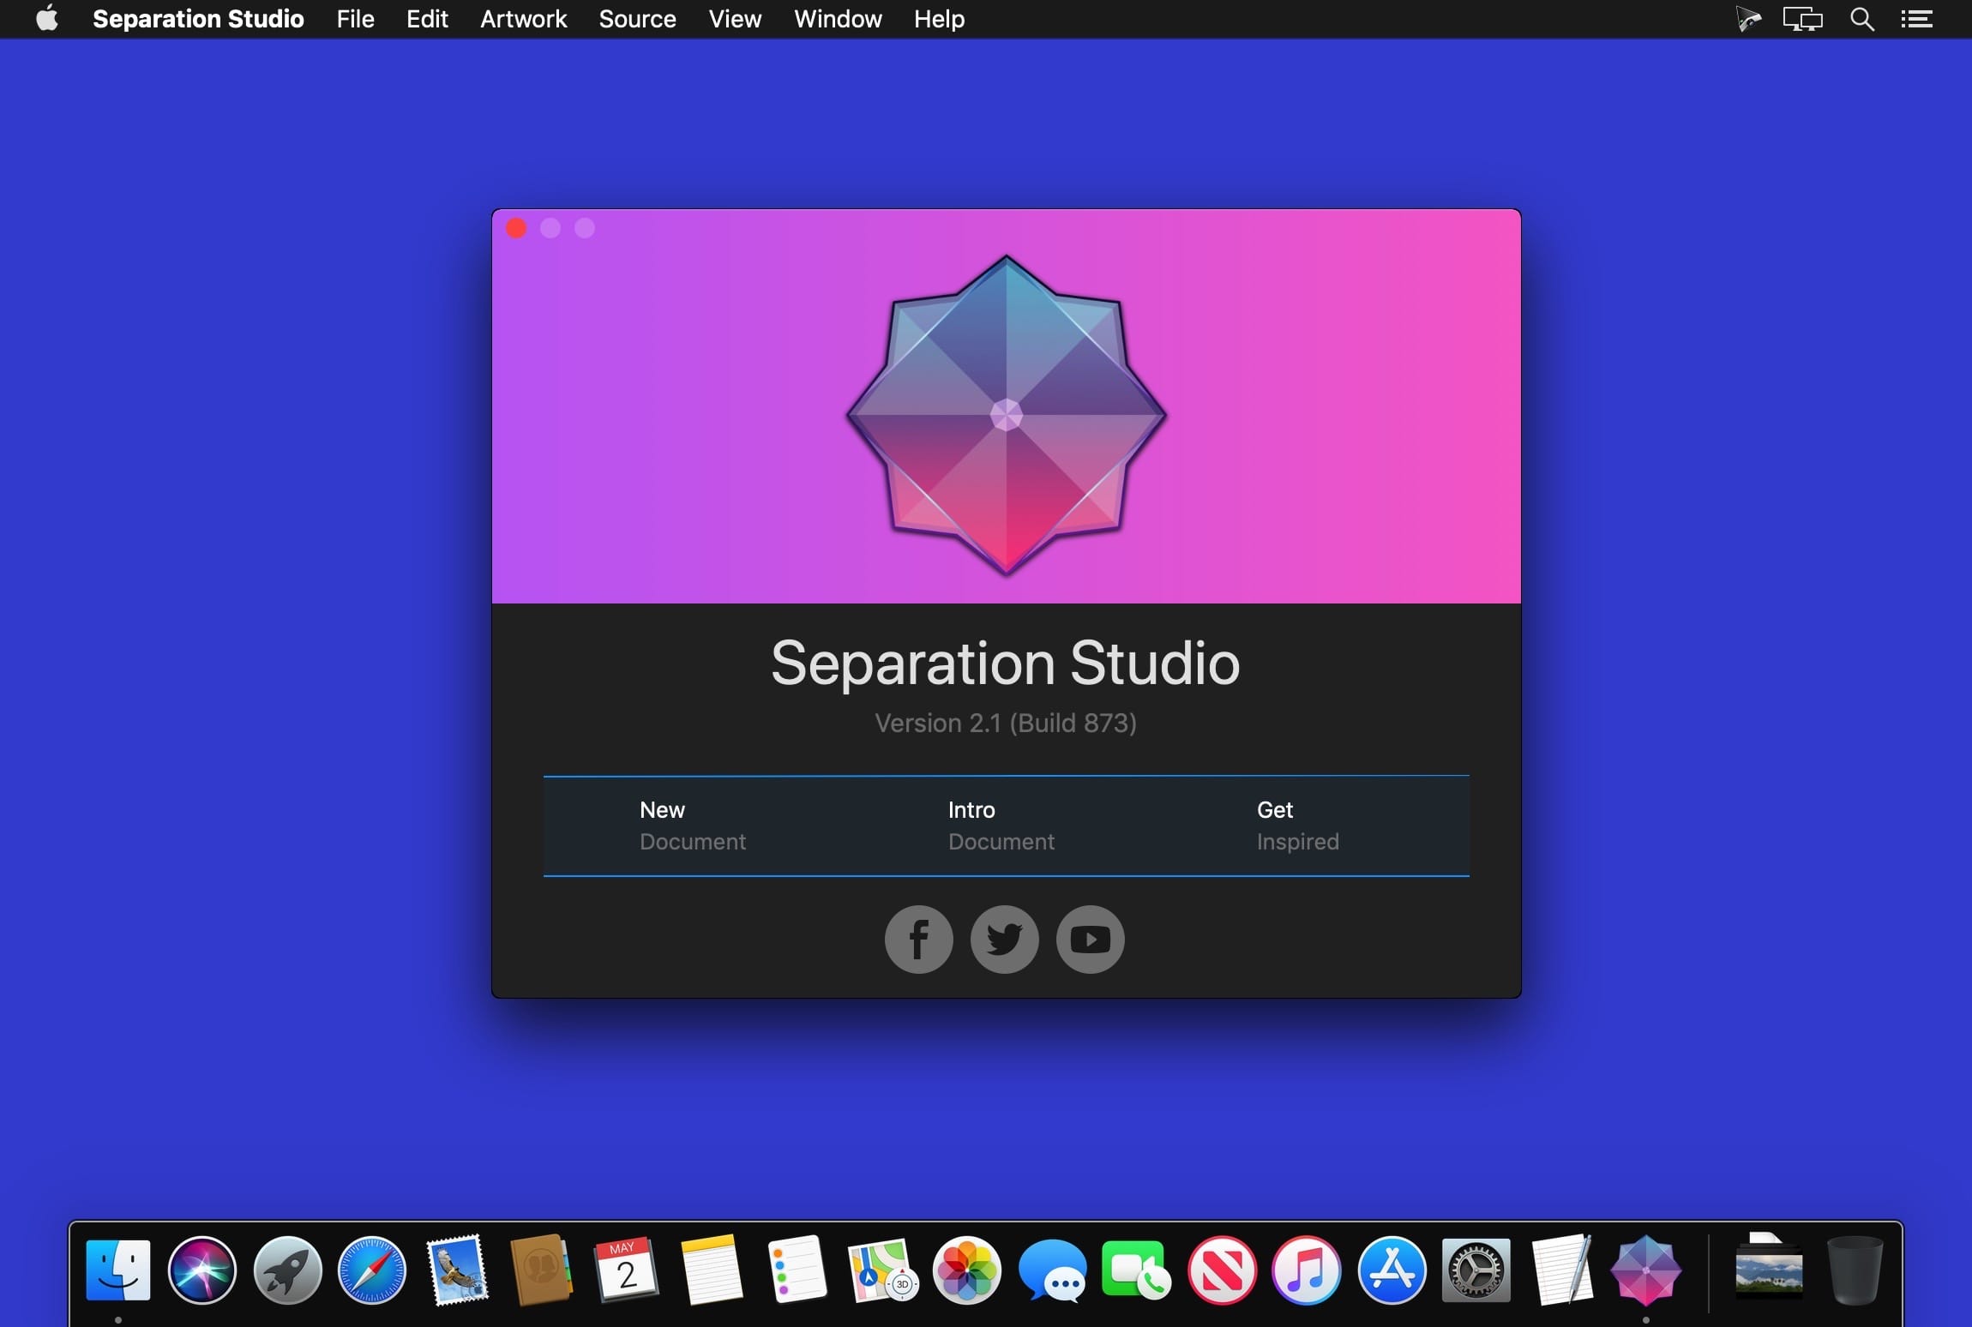Click the large Separation Studio logo

[x=1006, y=415]
